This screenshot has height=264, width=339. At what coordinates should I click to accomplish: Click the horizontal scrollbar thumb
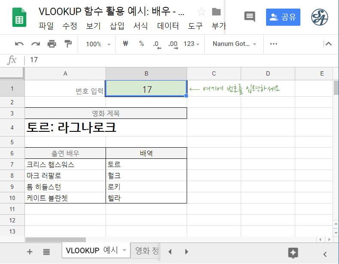55,240
